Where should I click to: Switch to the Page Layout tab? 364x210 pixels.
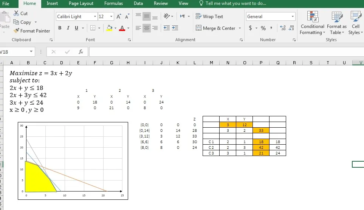81,3
